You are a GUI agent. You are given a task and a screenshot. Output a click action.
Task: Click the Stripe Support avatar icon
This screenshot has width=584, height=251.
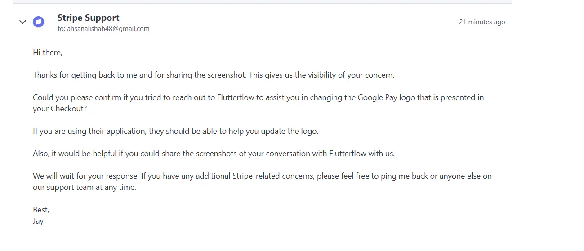coord(39,22)
